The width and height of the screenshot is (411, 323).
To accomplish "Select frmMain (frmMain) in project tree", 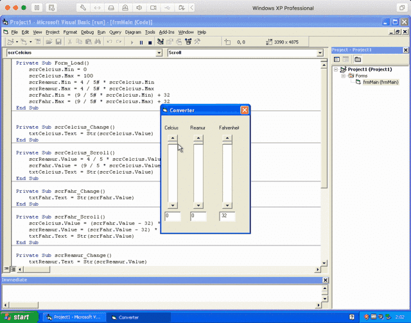I will click(381, 82).
